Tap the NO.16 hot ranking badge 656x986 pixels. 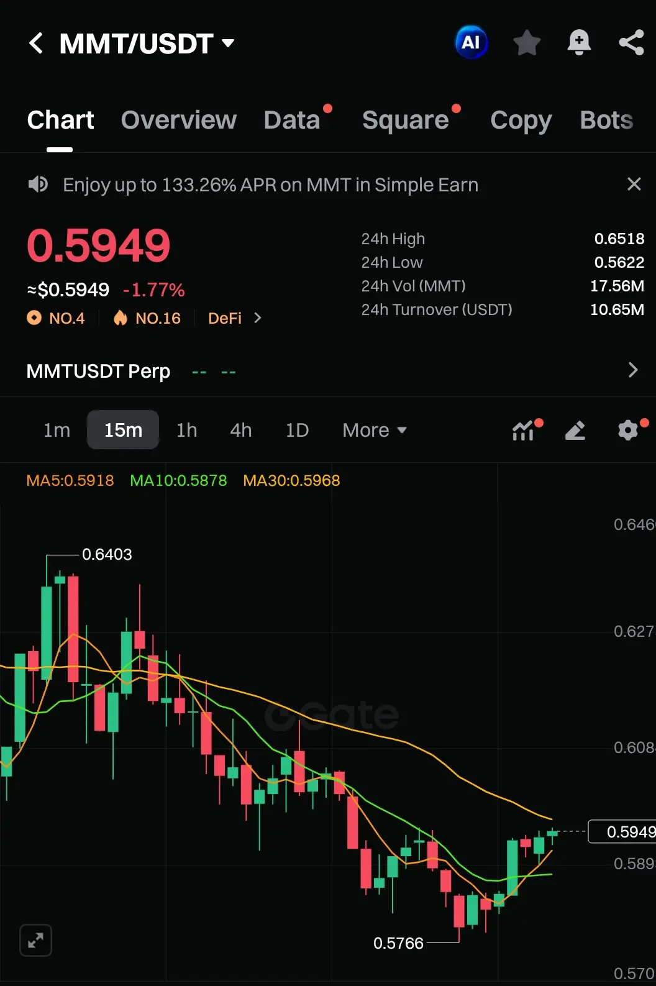coord(147,318)
